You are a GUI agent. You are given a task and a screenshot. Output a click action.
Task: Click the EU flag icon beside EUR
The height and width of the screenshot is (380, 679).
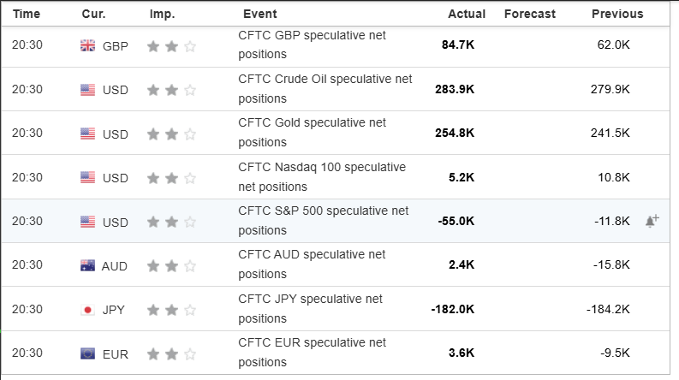pyautogui.click(x=87, y=353)
